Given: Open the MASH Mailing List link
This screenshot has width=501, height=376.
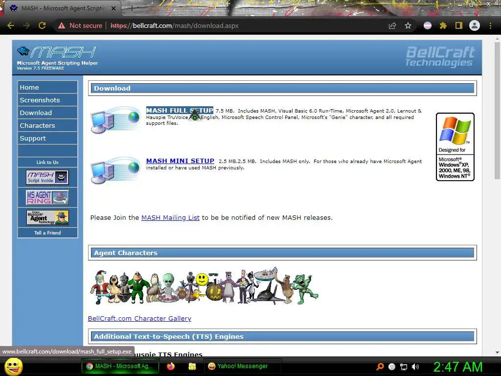Looking at the screenshot, I should click(170, 218).
